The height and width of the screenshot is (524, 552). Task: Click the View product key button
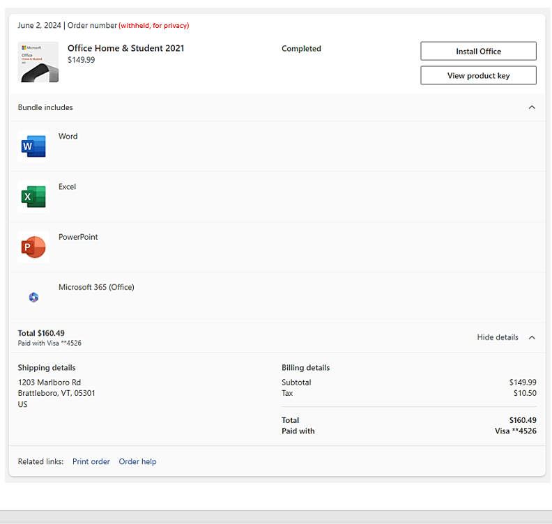478,75
